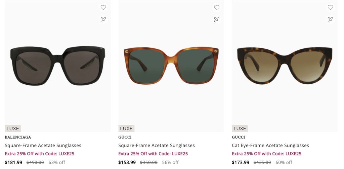Screen dimensions: 344x169
Task: Open visual search for Balenciaga sunglasses
Action: point(103,19)
